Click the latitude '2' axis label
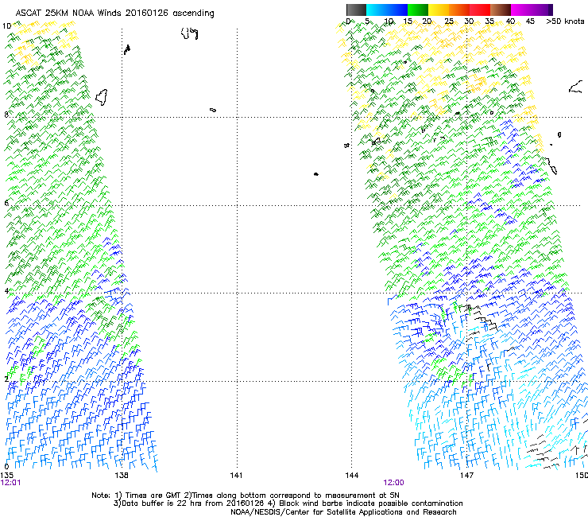This screenshot has height=517, width=588. pyautogui.click(x=6, y=379)
